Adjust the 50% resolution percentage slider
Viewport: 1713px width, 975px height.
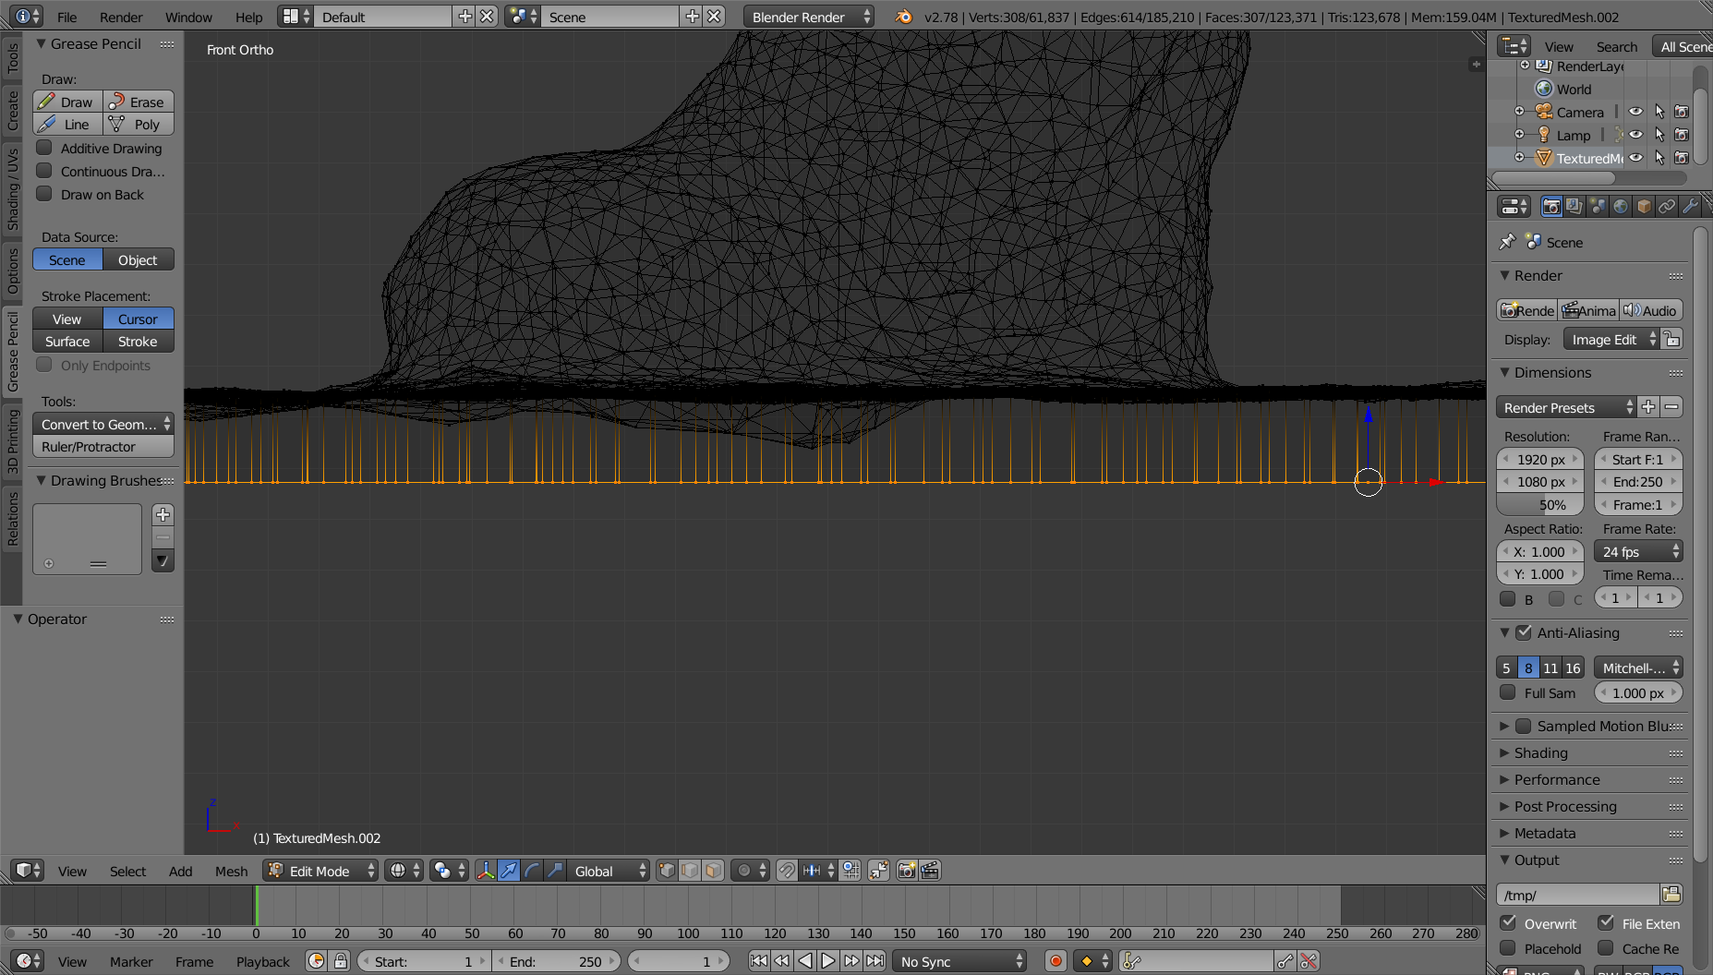[x=1540, y=504]
